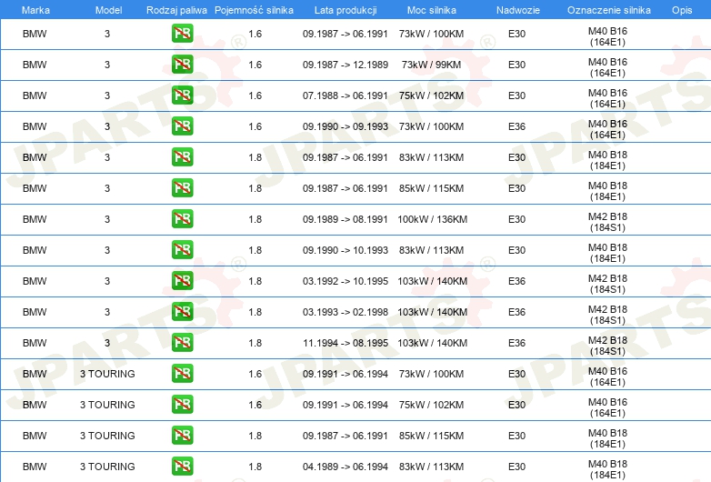Screen dimensions: 711x482
Task: Click the fuel icon in the model 3 85kW / 115KM row
Action: tap(182, 187)
